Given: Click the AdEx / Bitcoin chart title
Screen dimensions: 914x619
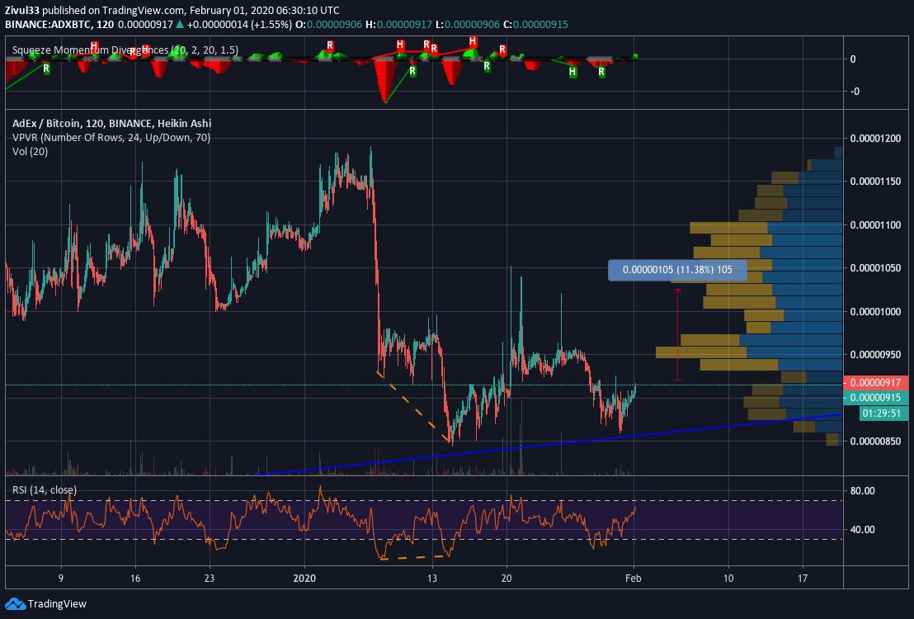Looking at the screenshot, I should (112, 123).
